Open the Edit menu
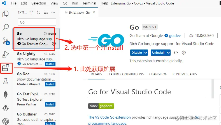The width and height of the screenshot is (221, 125). pyautogui.click(x=24, y=3)
